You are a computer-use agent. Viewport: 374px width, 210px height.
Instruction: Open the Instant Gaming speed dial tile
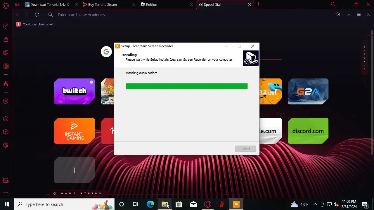point(74,131)
